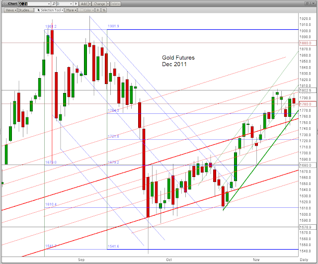The image size is (318, 264).
Task: Click the Delete button
Action: (115, 4)
